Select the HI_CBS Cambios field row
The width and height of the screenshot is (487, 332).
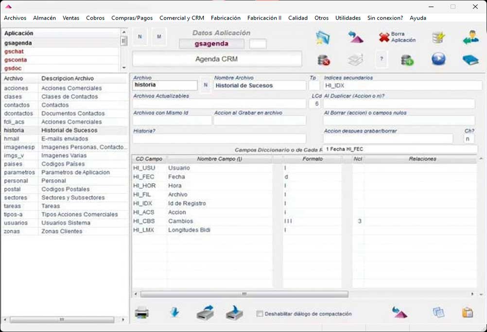(x=304, y=221)
